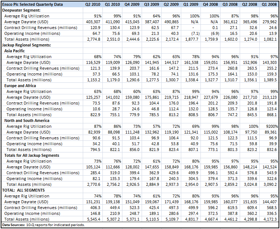The width and height of the screenshot is (280, 229).
Task: Click jackup totals dayrate 105,124
Action: [x=93, y=167]
